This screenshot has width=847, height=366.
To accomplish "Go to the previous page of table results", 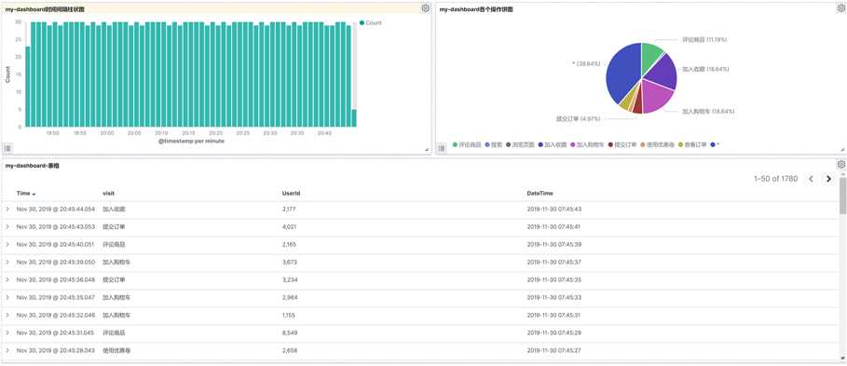I will [x=811, y=179].
